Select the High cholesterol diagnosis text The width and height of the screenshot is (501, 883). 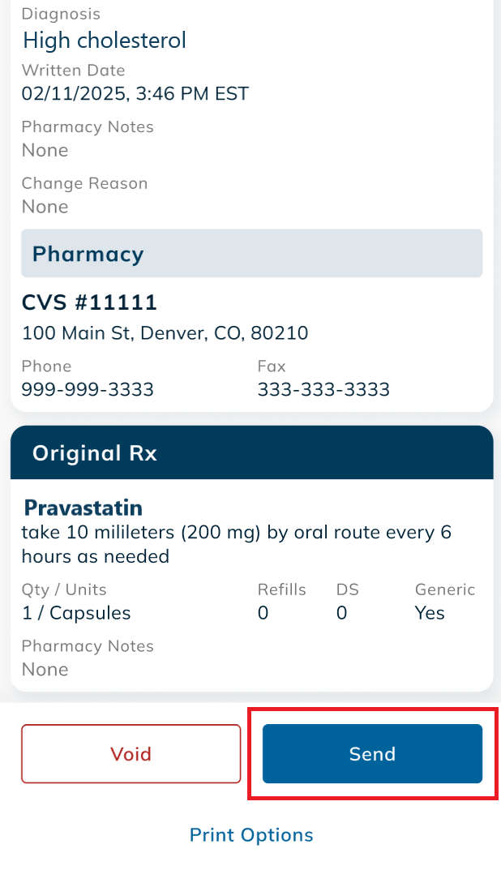105,40
